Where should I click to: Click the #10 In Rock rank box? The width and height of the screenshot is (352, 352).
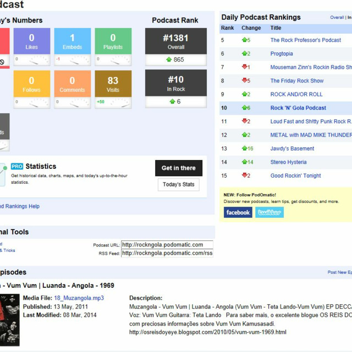point(176,83)
